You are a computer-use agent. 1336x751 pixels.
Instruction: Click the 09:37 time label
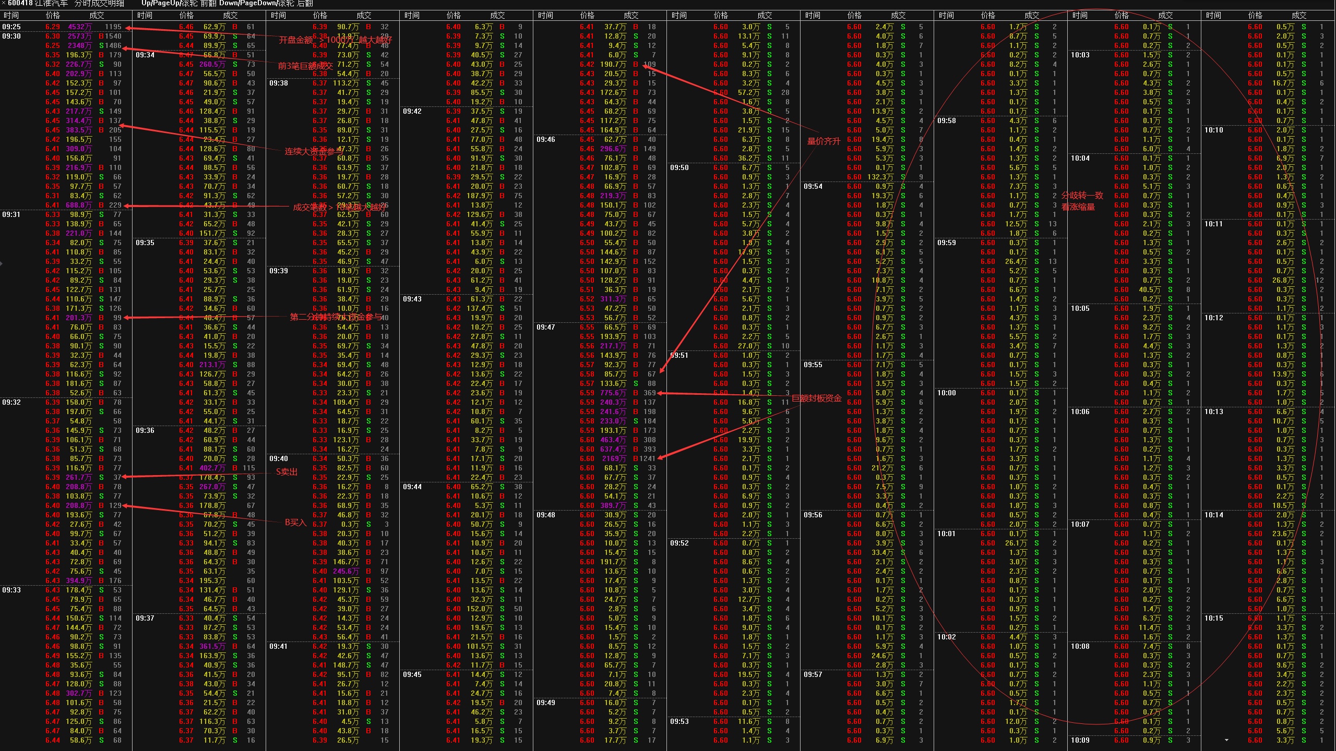[145, 618]
